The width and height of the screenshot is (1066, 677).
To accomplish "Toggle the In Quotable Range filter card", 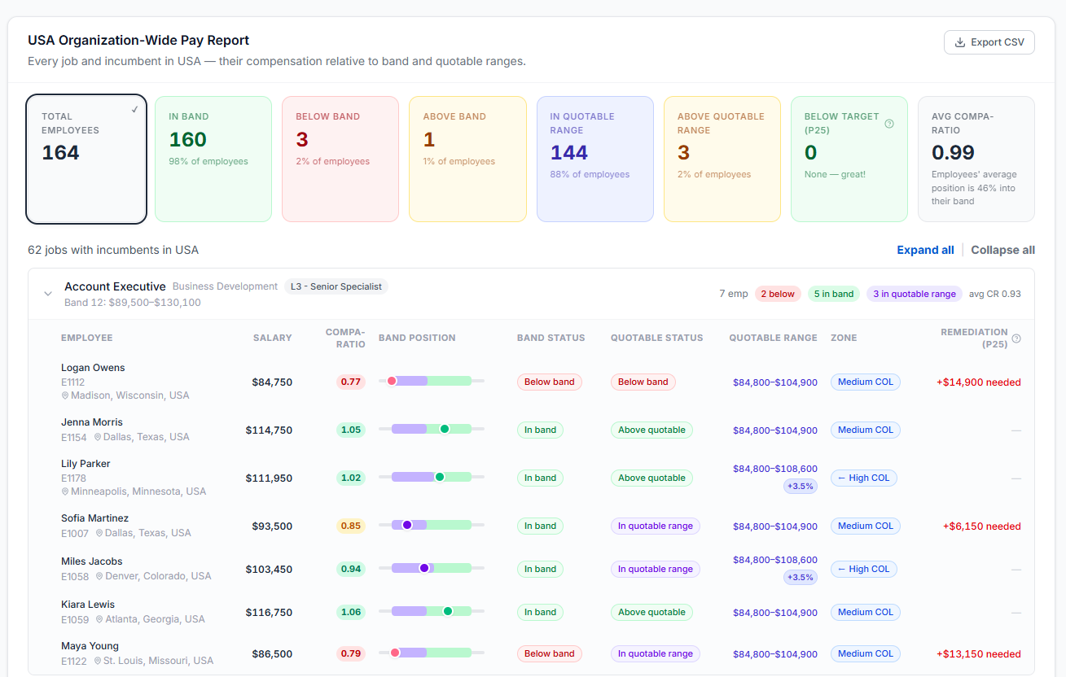I will tap(594, 159).
